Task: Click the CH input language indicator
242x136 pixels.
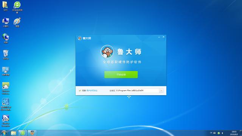Action: pyautogui.click(x=211, y=133)
